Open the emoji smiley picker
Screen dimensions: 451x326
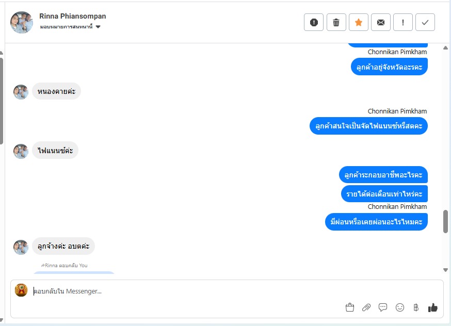click(399, 307)
